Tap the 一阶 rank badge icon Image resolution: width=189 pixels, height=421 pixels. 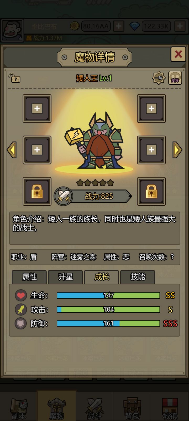[x=159, y=78]
